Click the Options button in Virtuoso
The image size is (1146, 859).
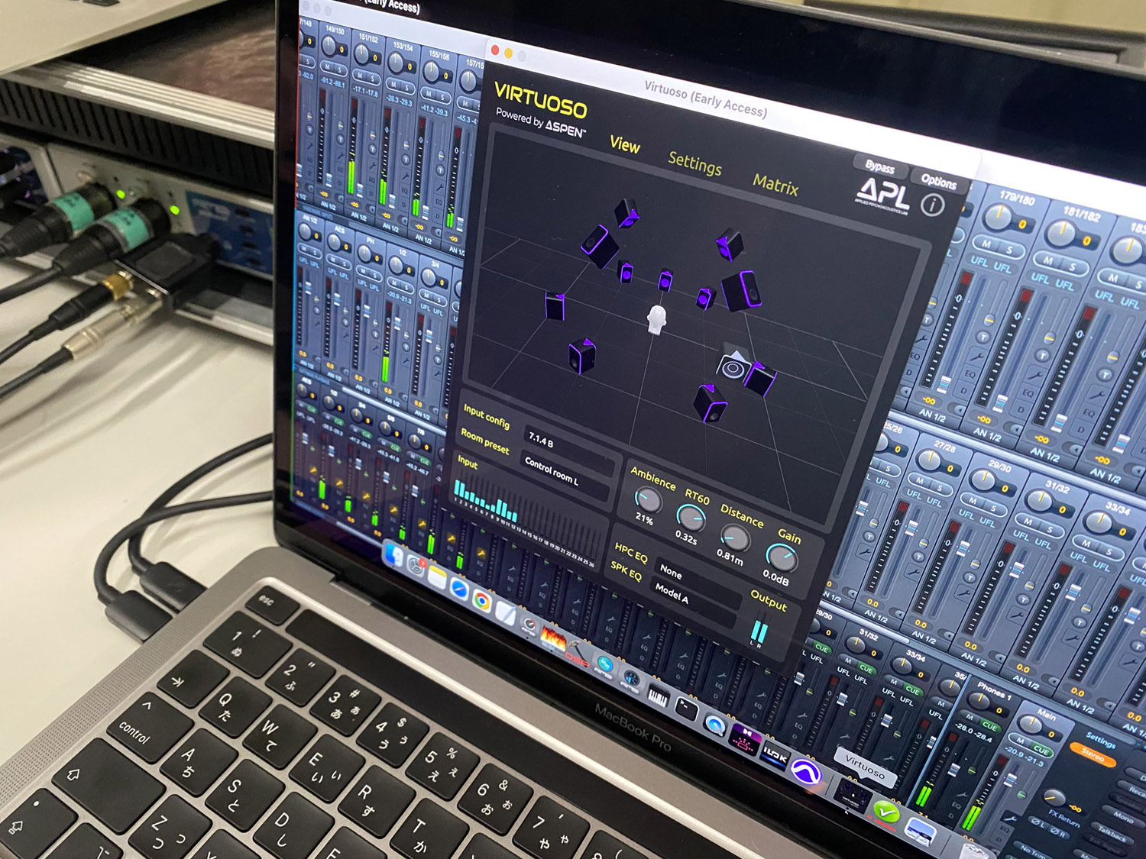[x=938, y=182]
